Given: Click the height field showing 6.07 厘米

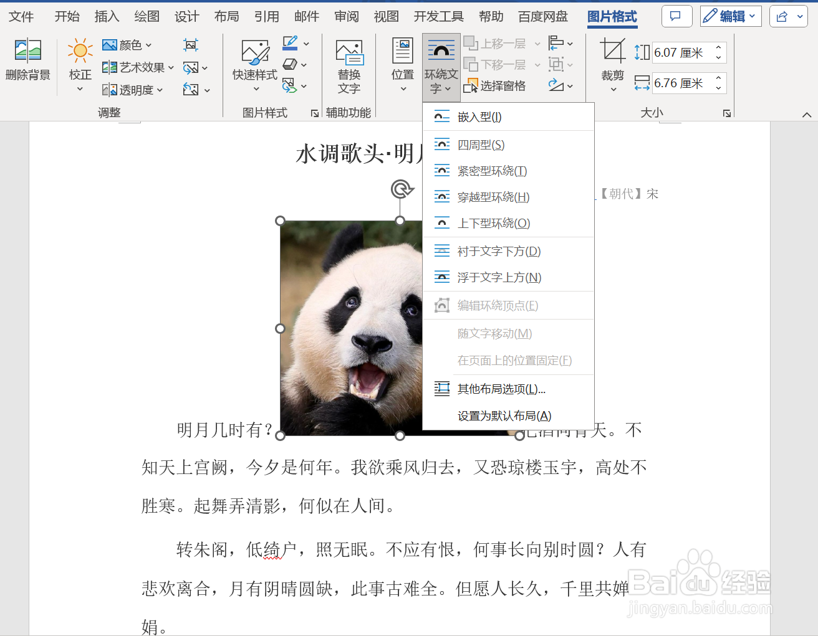Looking at the screenshot, I should (681, 53).
